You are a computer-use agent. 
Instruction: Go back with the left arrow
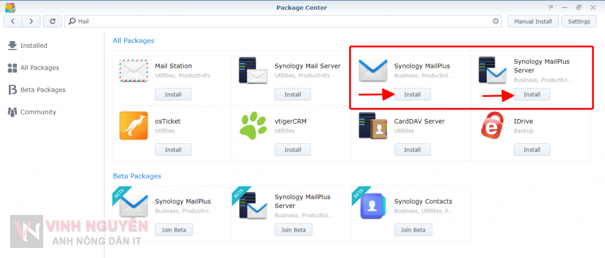point(14,21)
